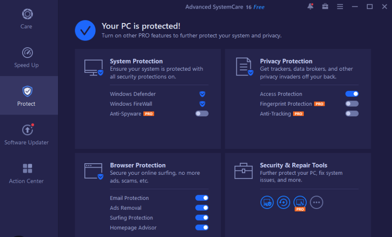Launch the first security tool monitor-shield icon
Viewport: 392px width, 237px height.
tap(267, 202)
